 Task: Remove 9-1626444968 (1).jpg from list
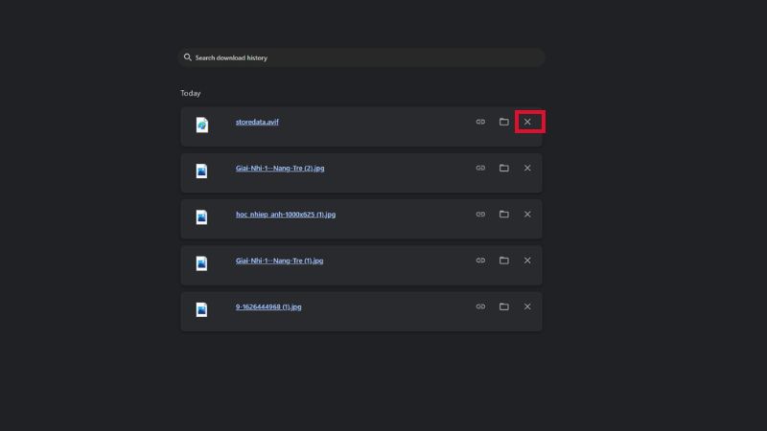(527, 306)
